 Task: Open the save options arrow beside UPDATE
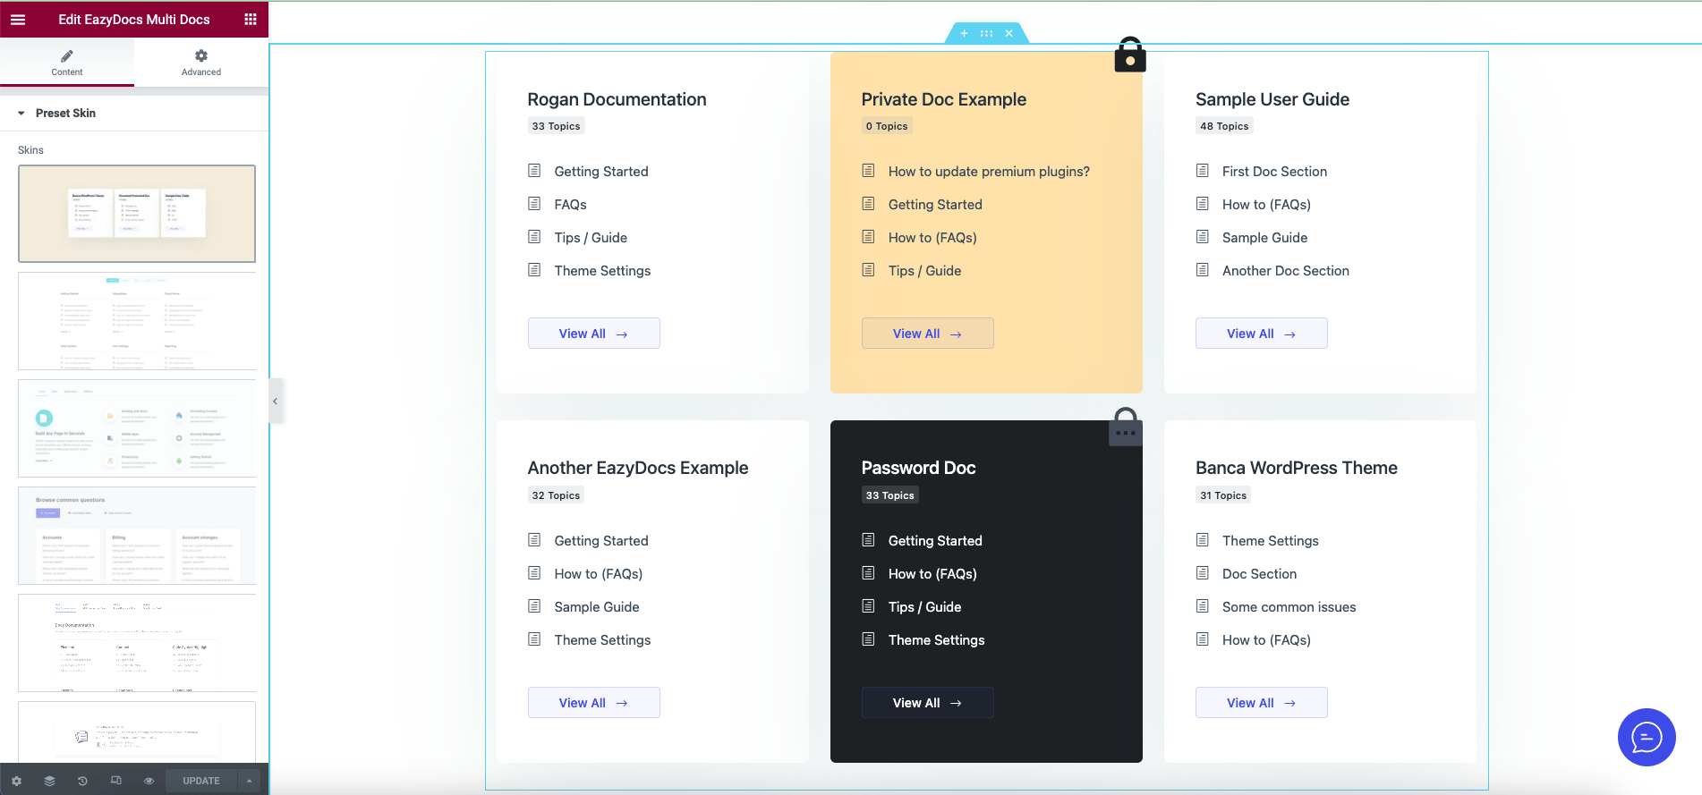pyautogui.click(x=249, y=781)
